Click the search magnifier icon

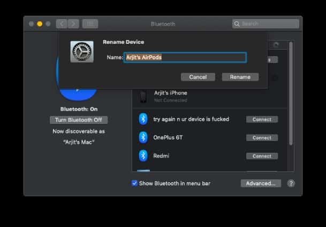coord(237,24)
